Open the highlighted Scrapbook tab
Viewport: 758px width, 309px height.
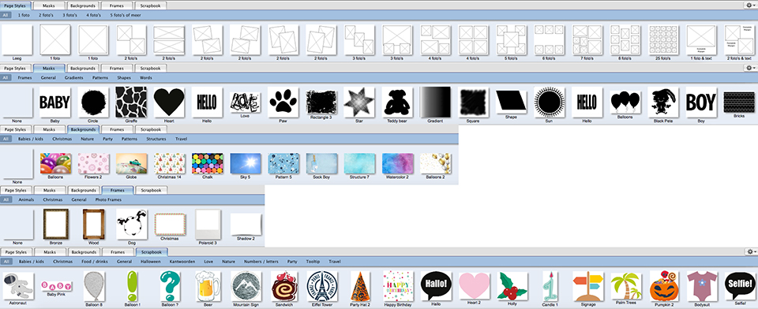click(x=152, y=251)
